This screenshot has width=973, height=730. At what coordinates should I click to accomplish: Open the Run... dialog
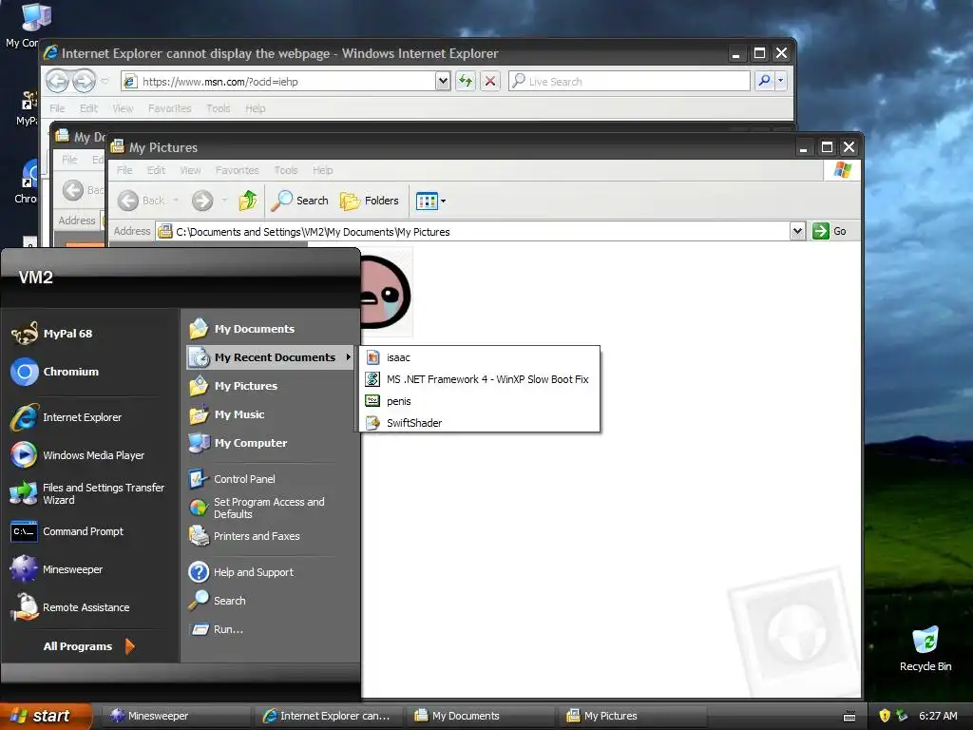pos(216,629)
